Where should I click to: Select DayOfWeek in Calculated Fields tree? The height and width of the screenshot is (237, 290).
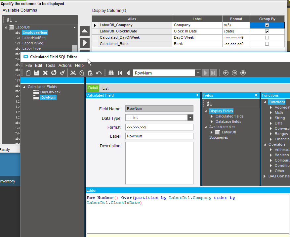coord(50,92)
